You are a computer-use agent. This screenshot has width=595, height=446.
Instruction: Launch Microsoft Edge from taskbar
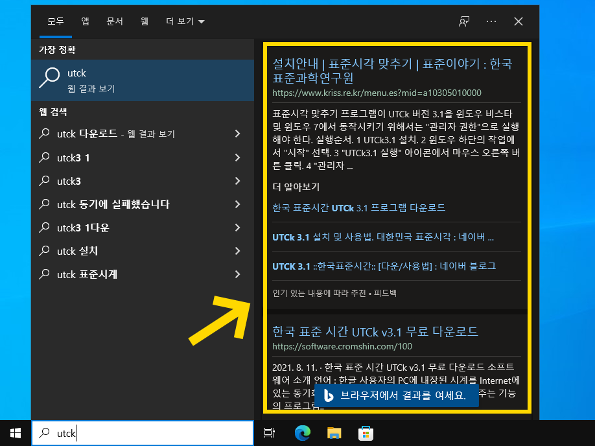pyautogui.click(x=303, y=433)
